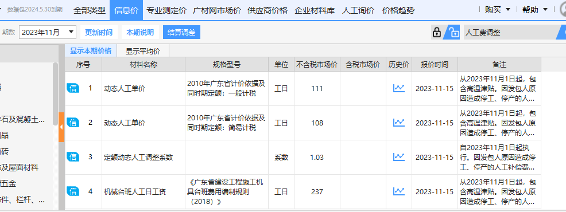Click the price value 111
This screenshot has height=212, width=566.
317,89
